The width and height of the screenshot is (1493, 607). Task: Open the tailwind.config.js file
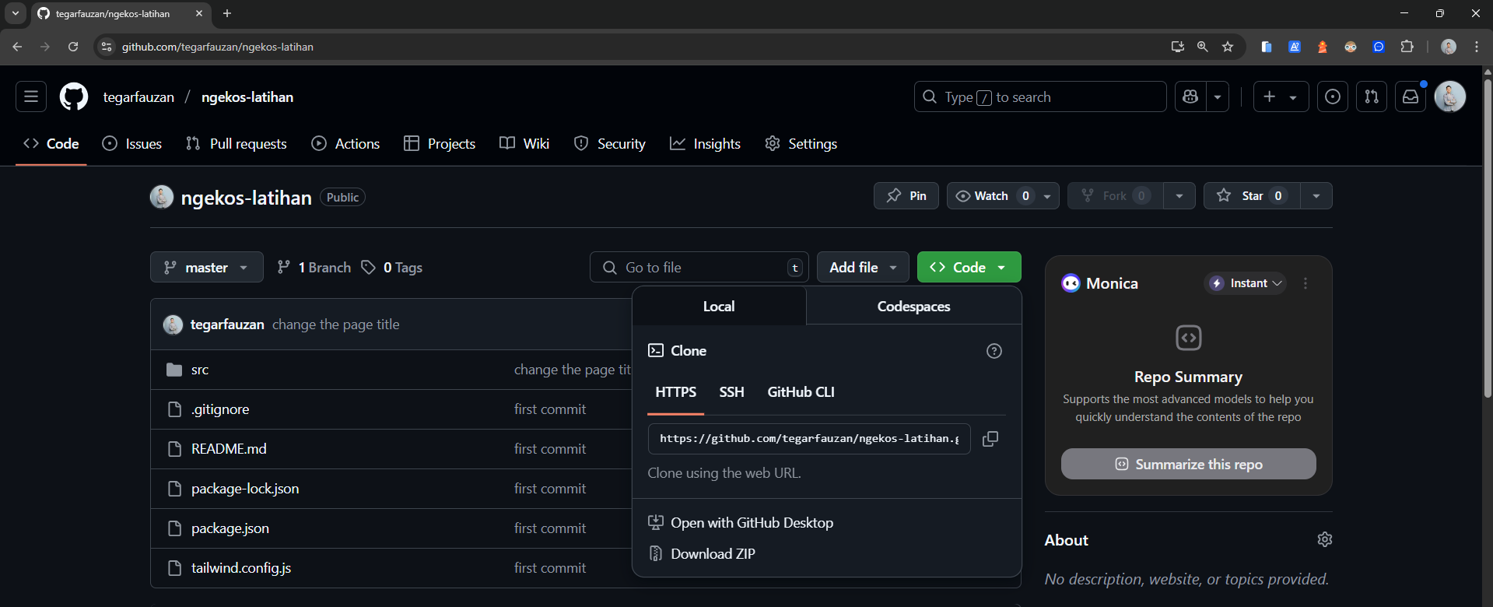241,568
